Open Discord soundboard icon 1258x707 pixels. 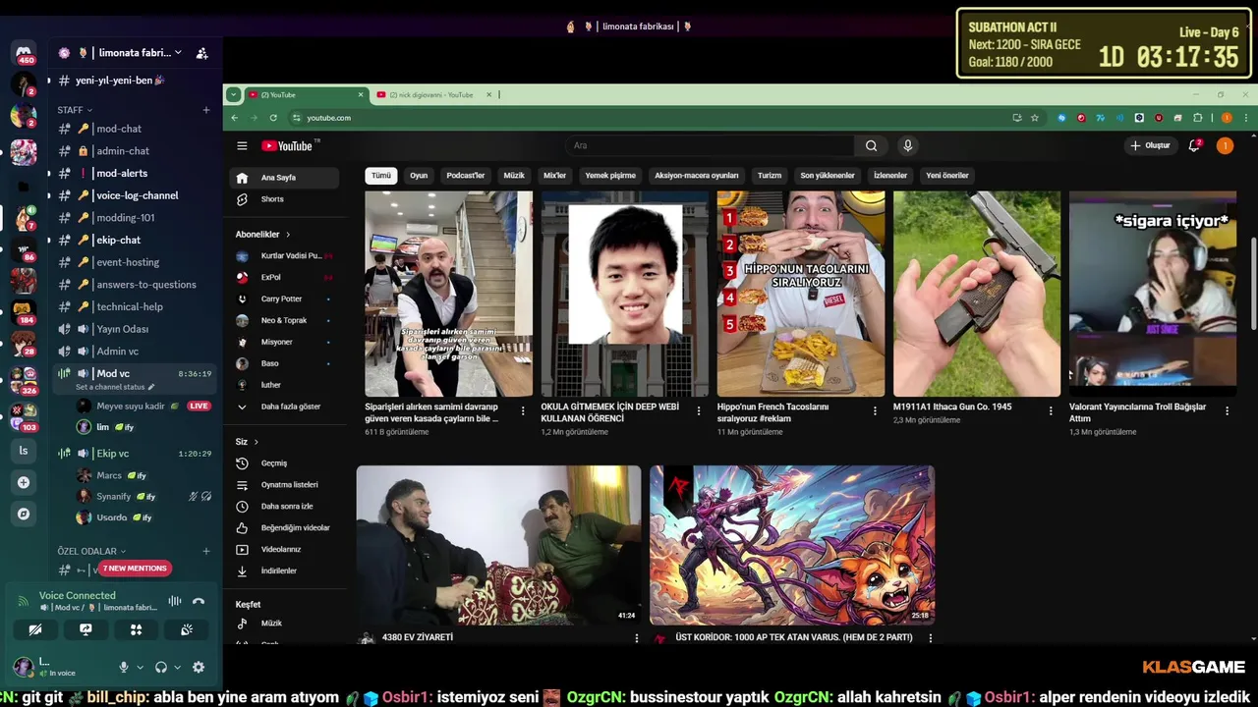click(187, 629)
